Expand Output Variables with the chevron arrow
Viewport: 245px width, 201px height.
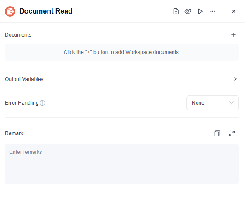(235, 79)
